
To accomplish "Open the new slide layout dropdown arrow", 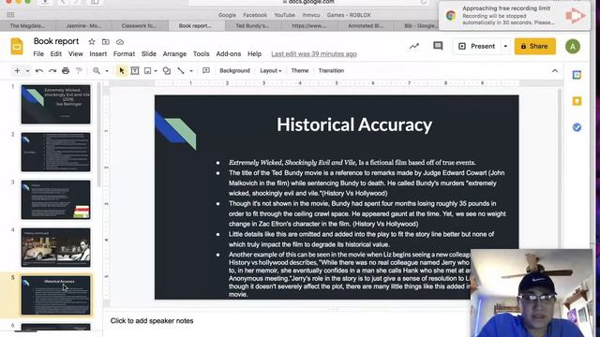I will click(27, 71).
